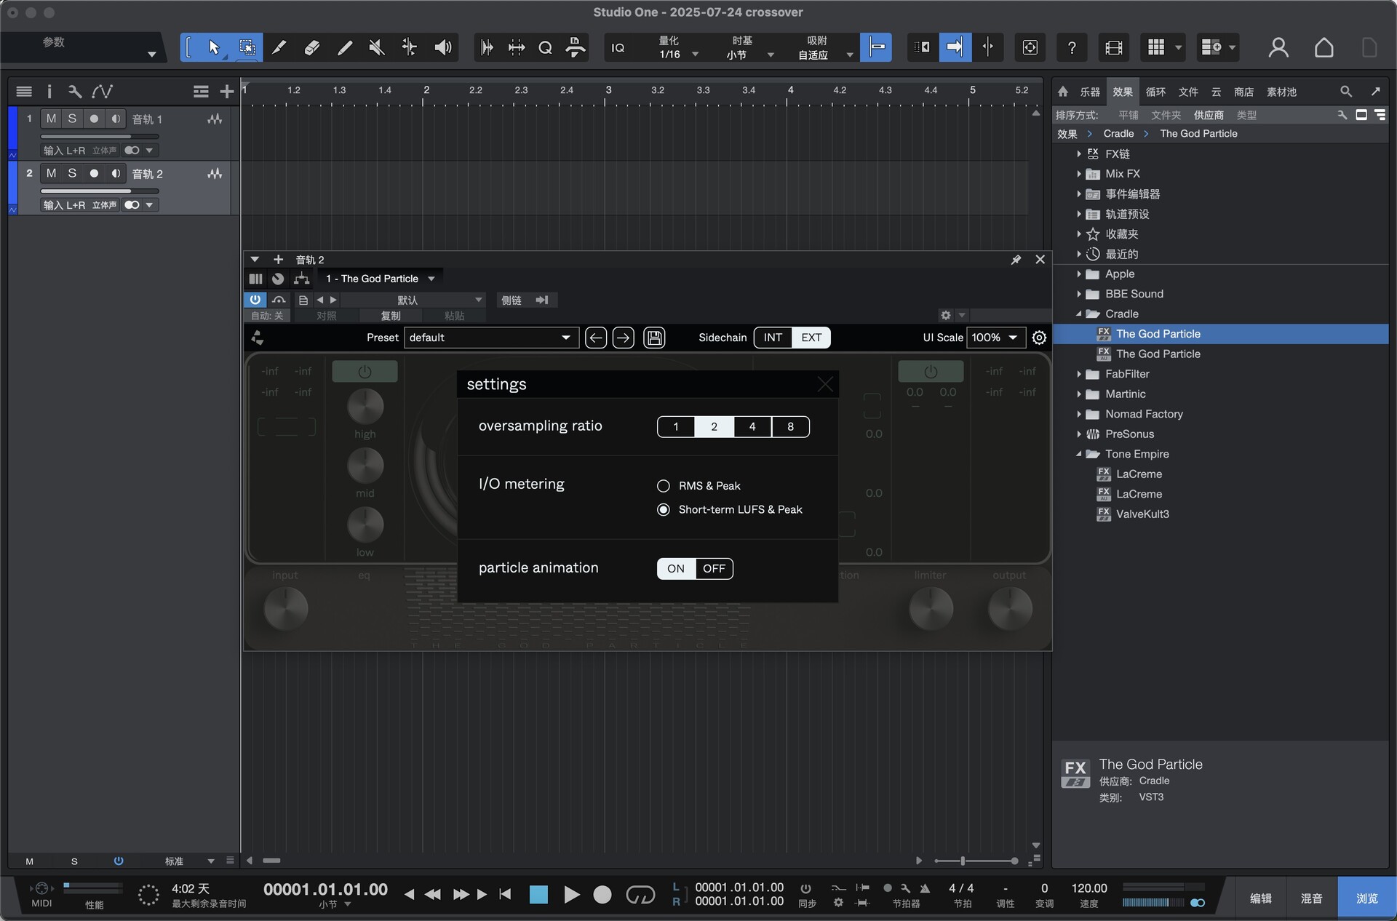The image size is (1397, 921).
Task: Add a new track plus icon
Action: [x=227, y=91]
